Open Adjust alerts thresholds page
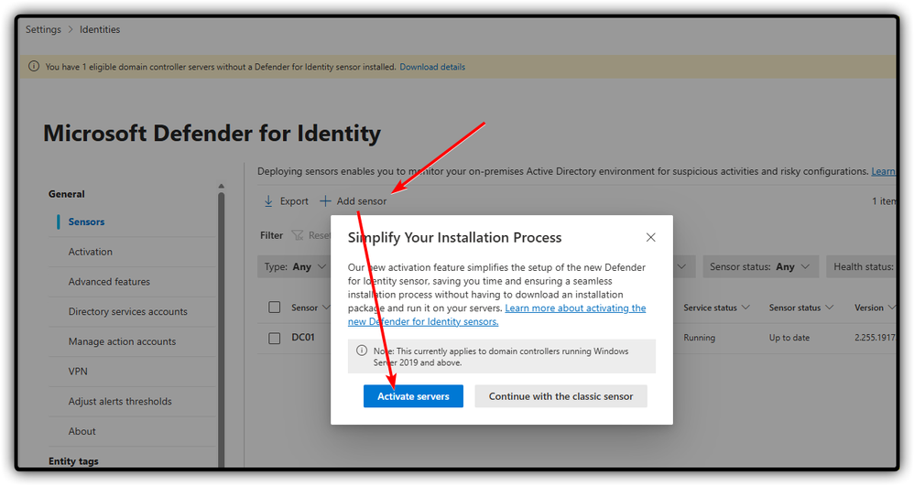The image size is (914, 486). click(120, 402)
